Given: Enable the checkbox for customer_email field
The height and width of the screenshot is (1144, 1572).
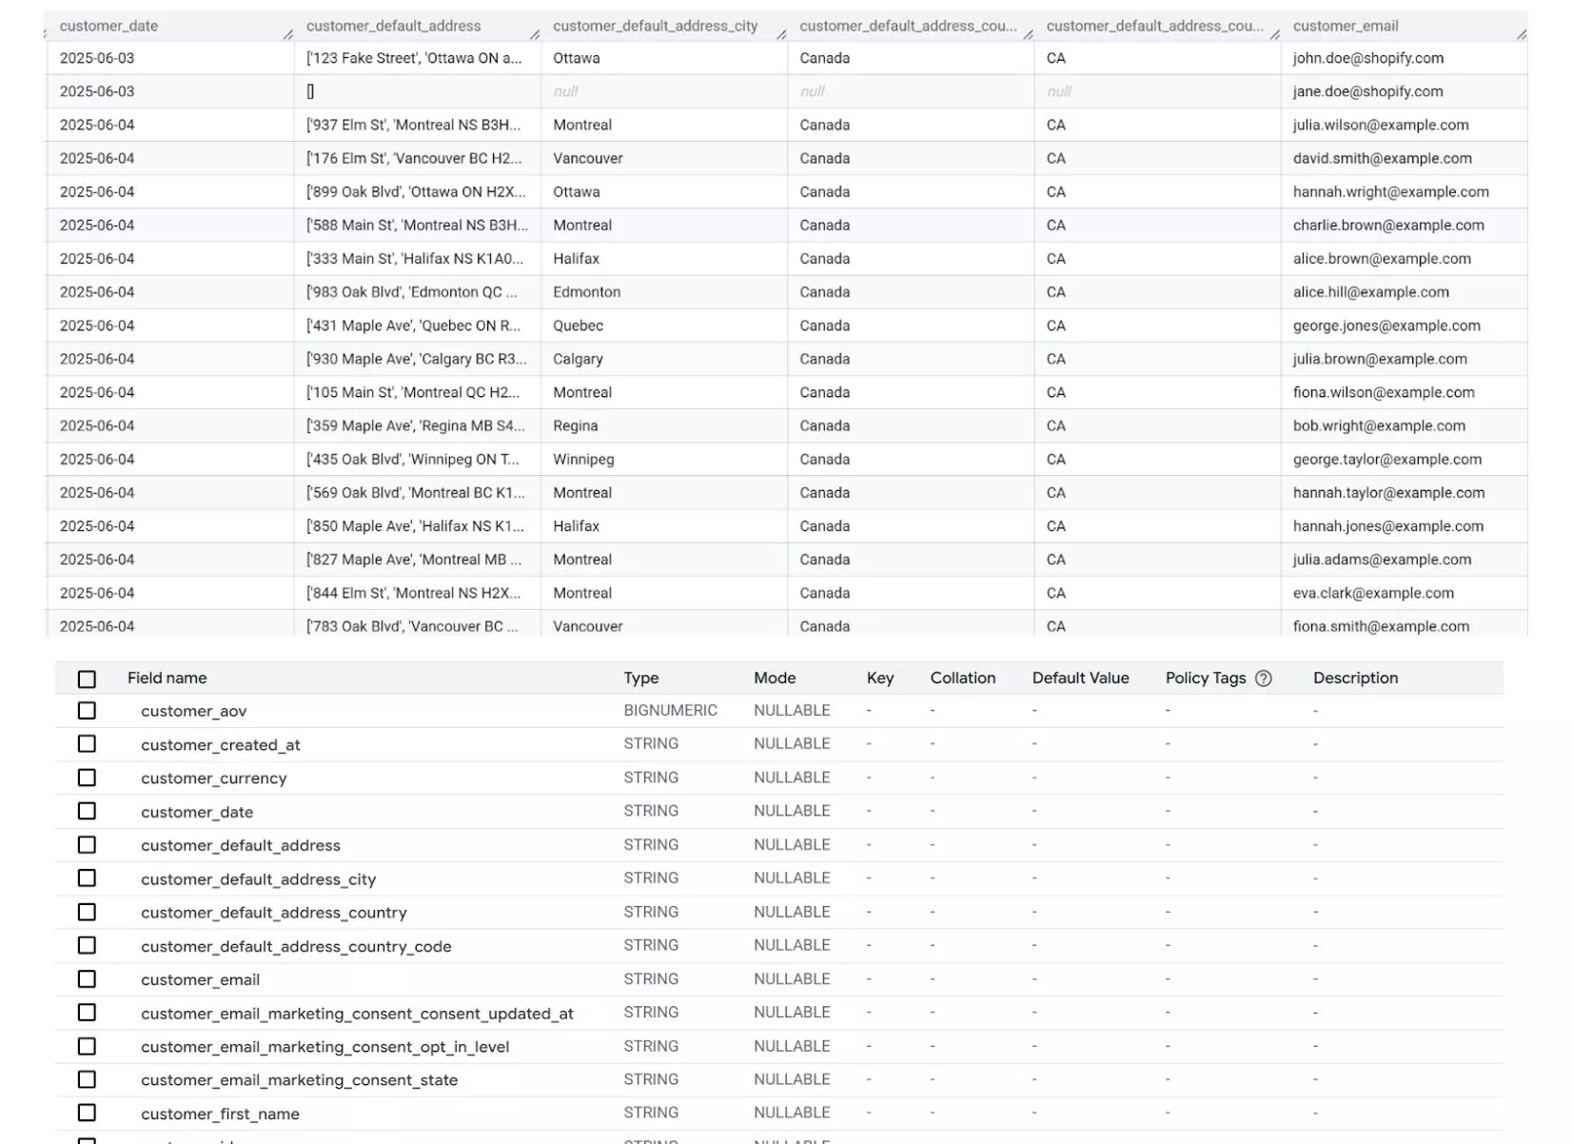Looking at the screenshot, I should [x=87, y=978].
